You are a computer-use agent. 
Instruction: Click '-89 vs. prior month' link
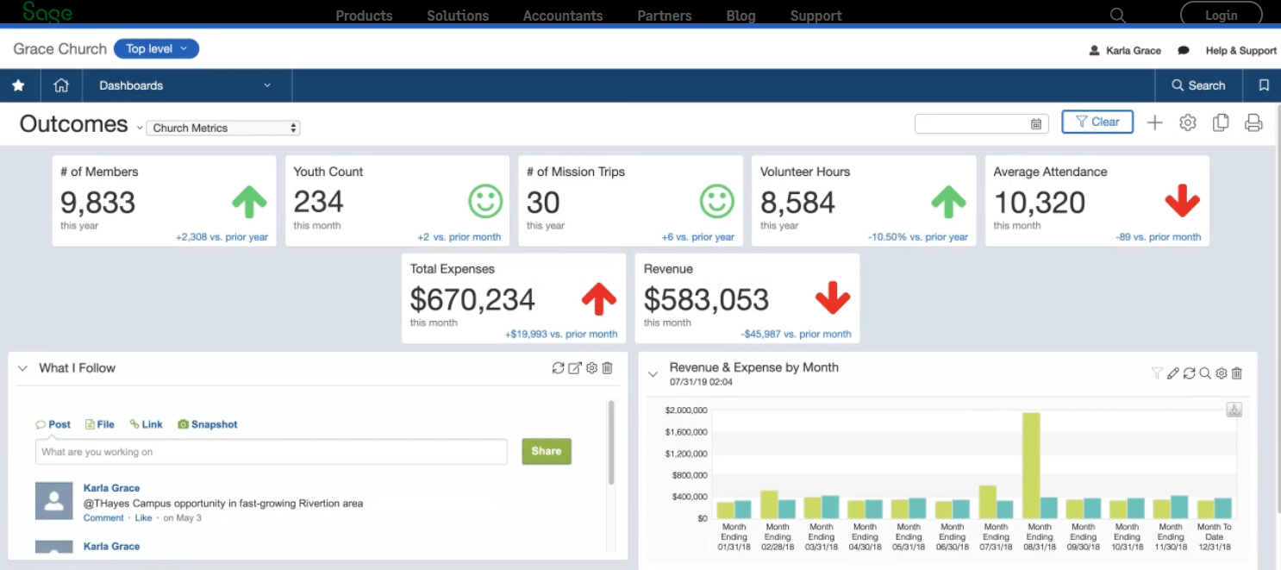(1158, 237)
